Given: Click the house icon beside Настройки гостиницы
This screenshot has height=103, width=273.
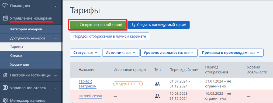Looking at the screenshot, I should (5, 75).
